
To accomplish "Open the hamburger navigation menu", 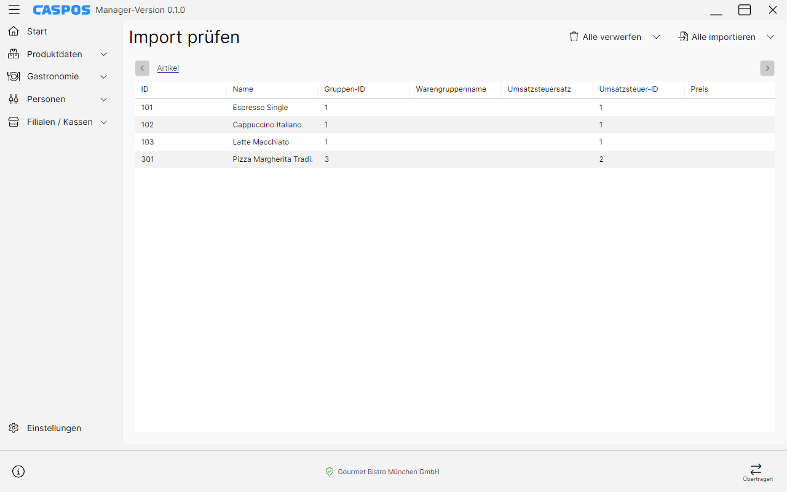I will point(14,10).
